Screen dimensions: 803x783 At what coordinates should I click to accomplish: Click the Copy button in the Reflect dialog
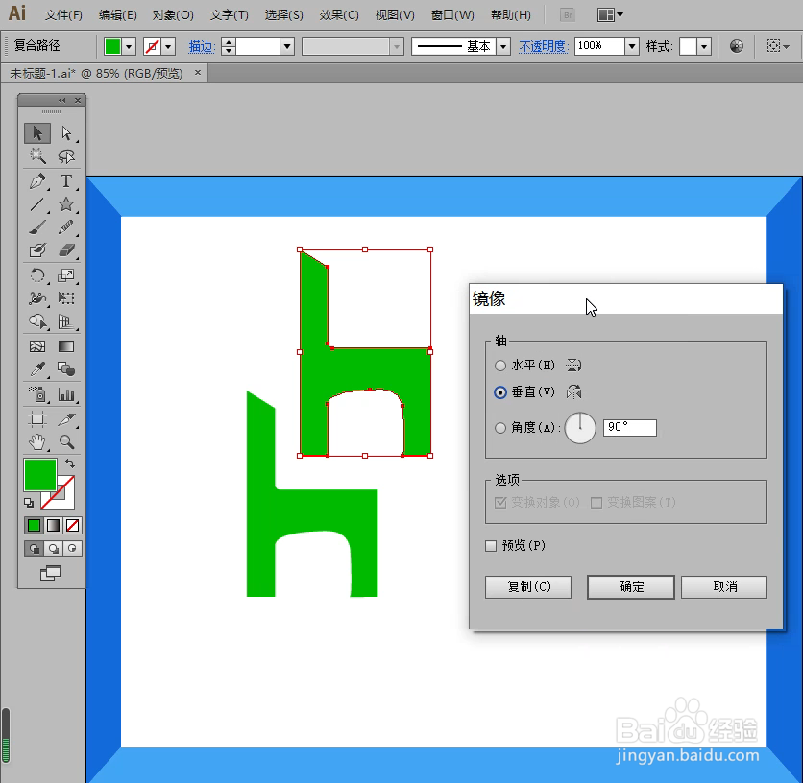tap(528, 586)
